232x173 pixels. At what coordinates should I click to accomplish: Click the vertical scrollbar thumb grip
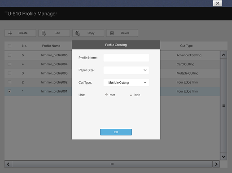(223, 105)
